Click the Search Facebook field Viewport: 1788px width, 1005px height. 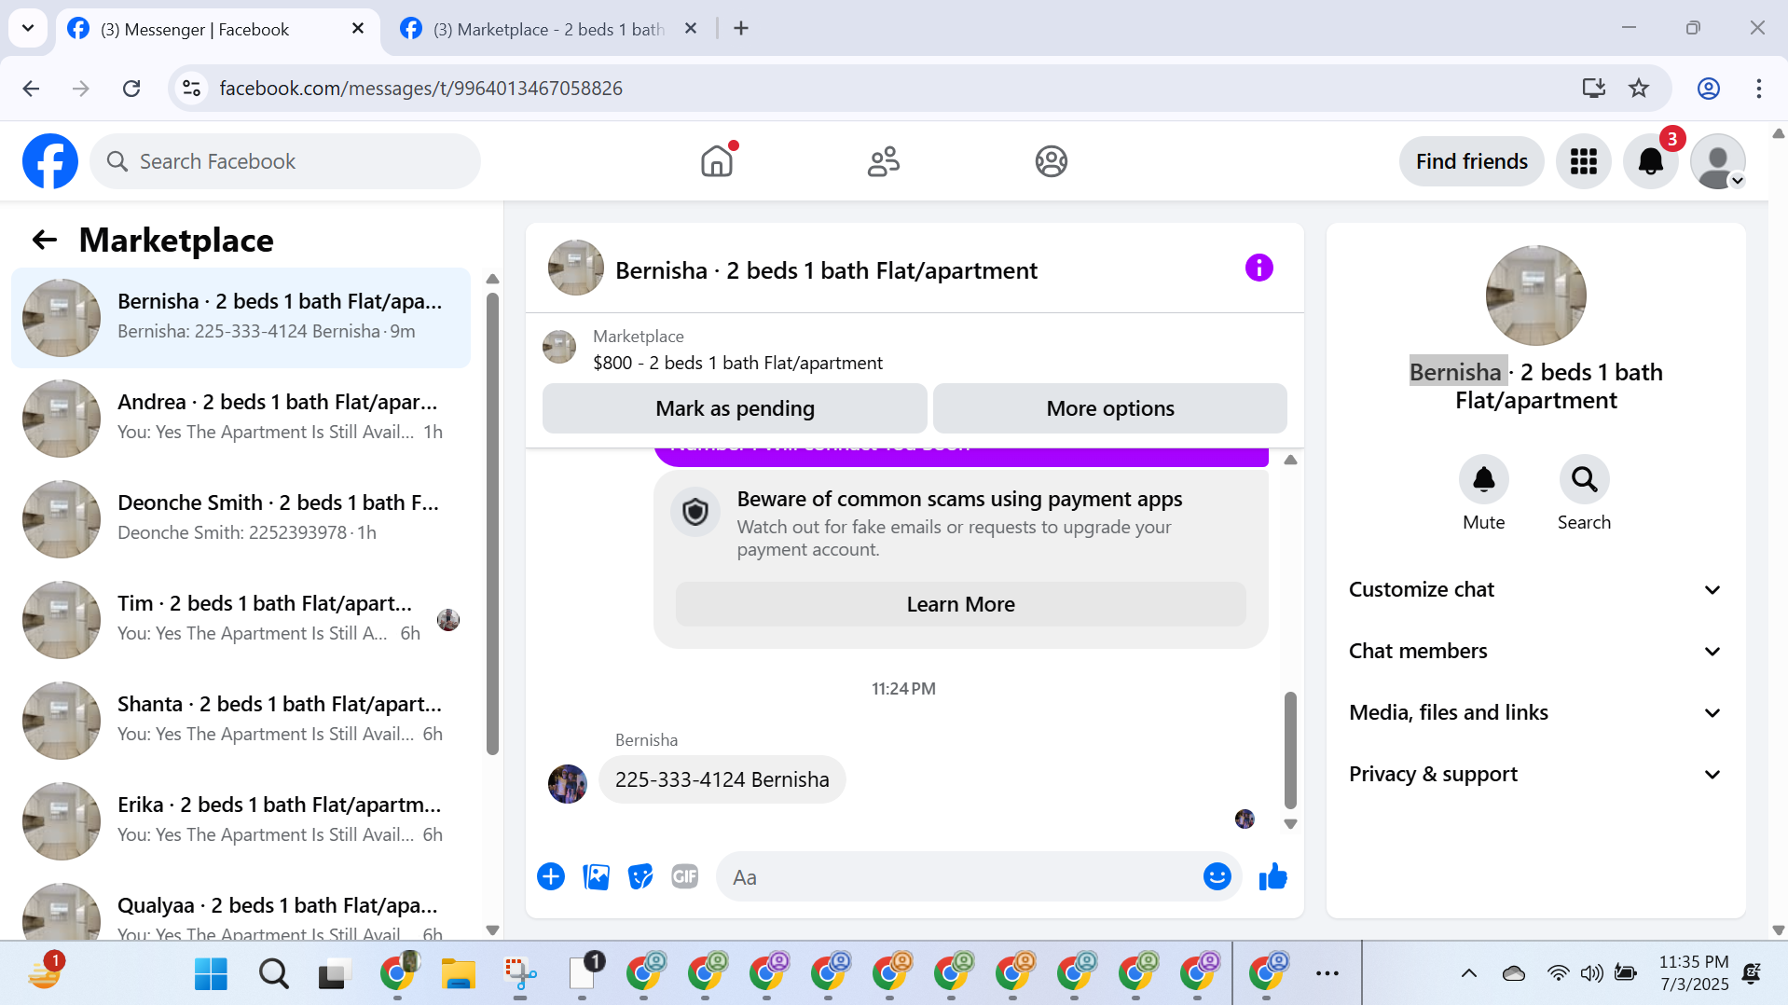285,161
